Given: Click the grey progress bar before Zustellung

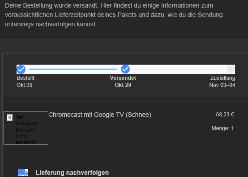Looking at the screenshot, I should (x=179, y=69).
